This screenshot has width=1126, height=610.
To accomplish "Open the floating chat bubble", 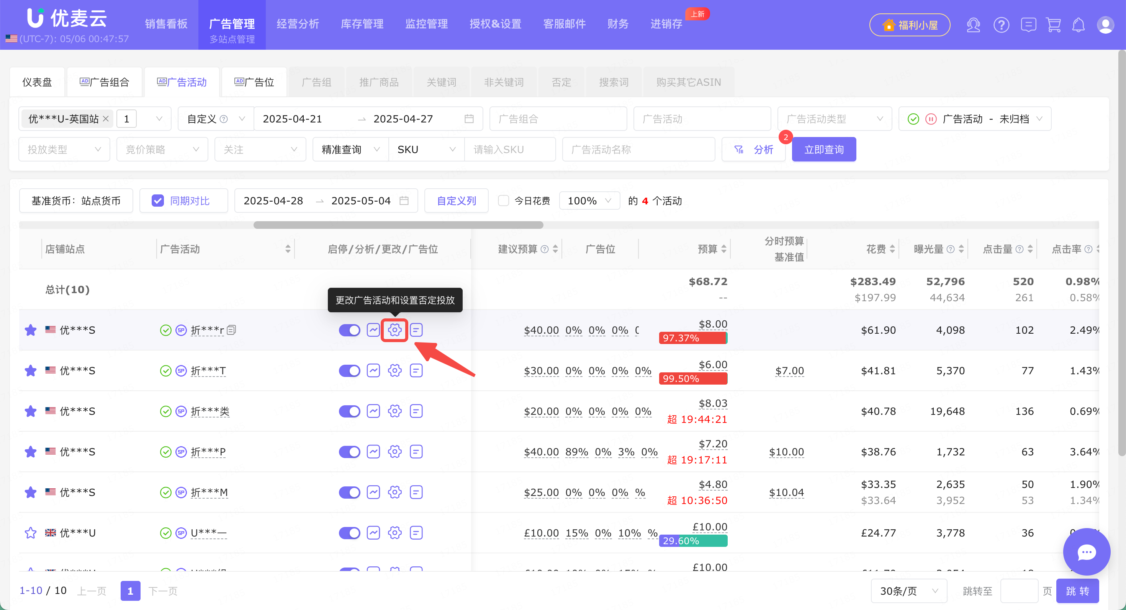I will coord(1086,551).
